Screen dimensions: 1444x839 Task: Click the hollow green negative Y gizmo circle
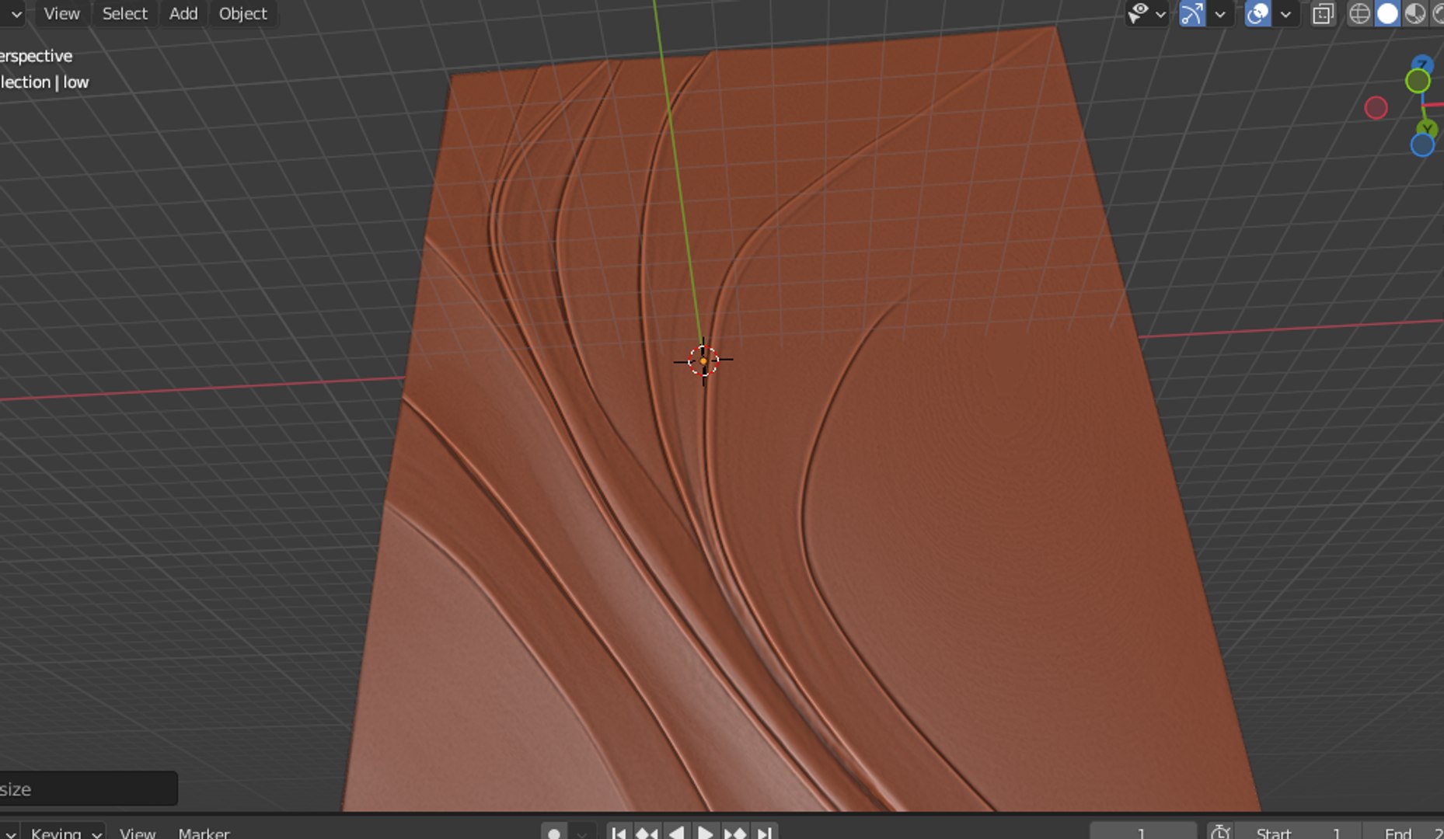coord(1418,81)
